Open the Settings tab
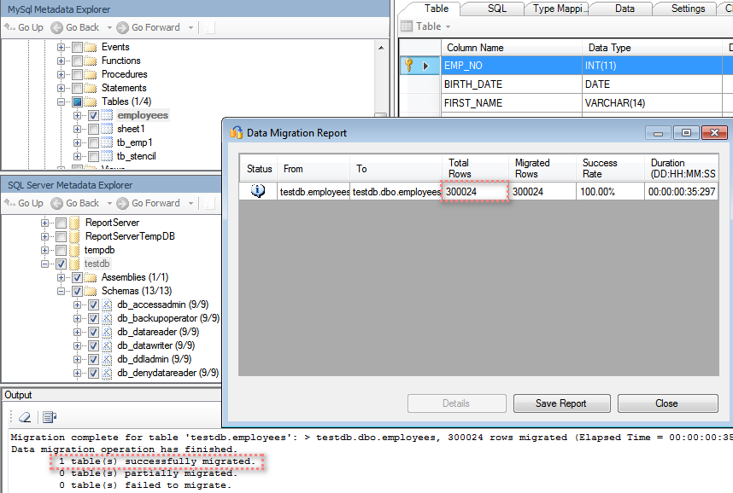The image size is (733, 493). 688,9
